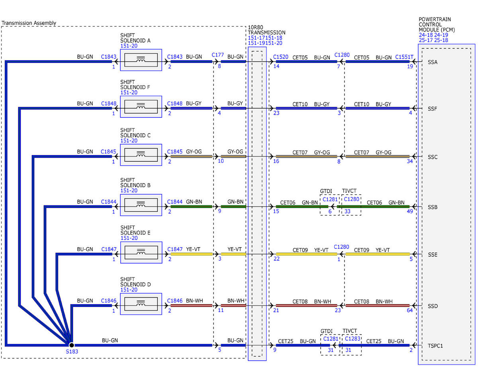478x369 pixels.
Task: Click the Shift Solenoid E coil symbol
Action: click(141, 253)
